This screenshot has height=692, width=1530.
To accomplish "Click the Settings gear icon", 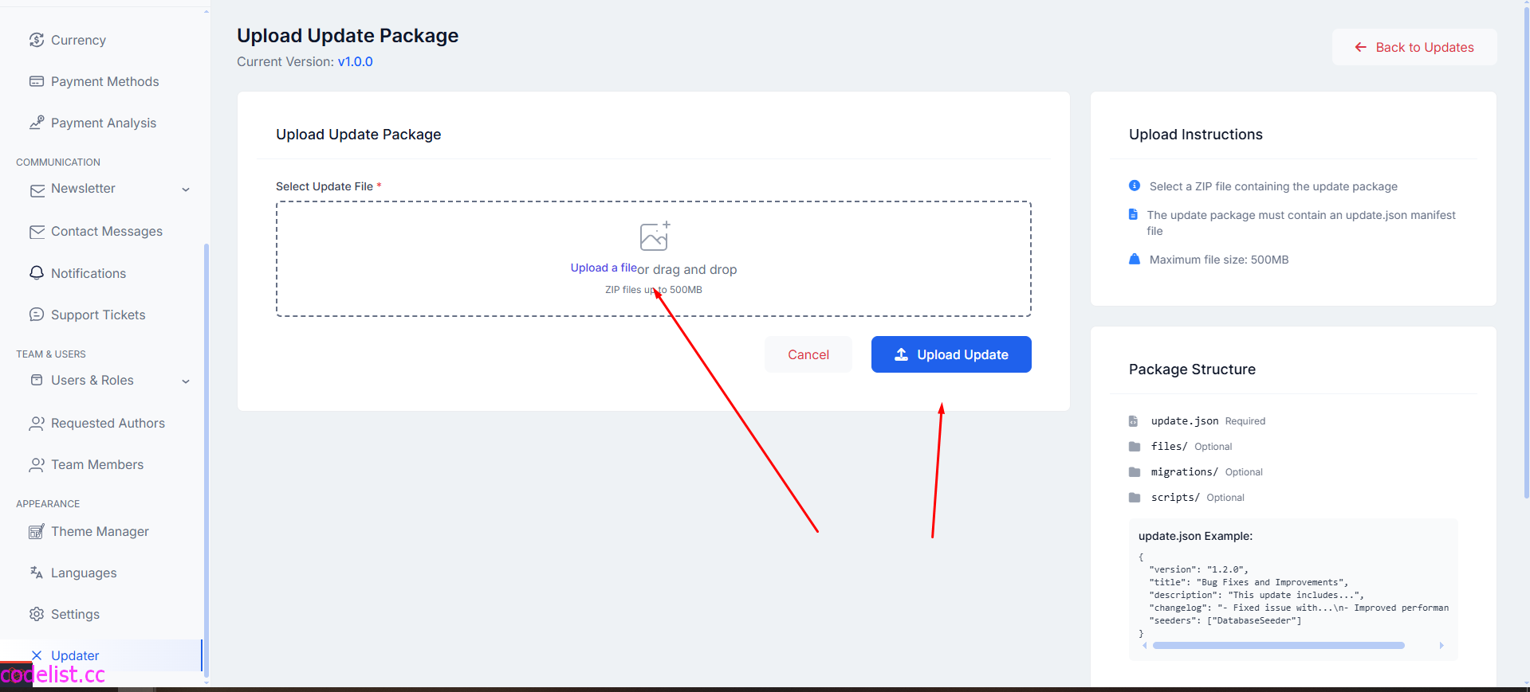I will click(37, 614).
